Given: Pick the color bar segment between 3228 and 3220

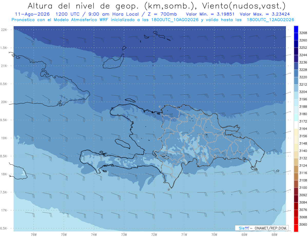Looking at the screenshot, I should (x=296, y=73).
